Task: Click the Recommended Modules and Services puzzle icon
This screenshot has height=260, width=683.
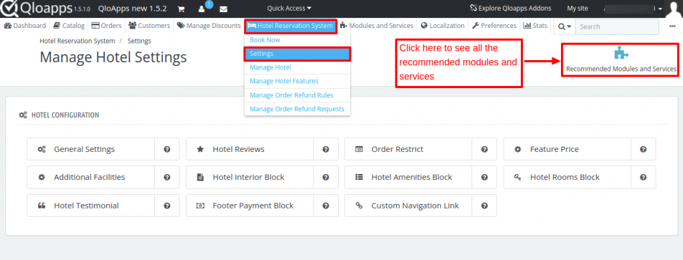Action: point(621,53)
